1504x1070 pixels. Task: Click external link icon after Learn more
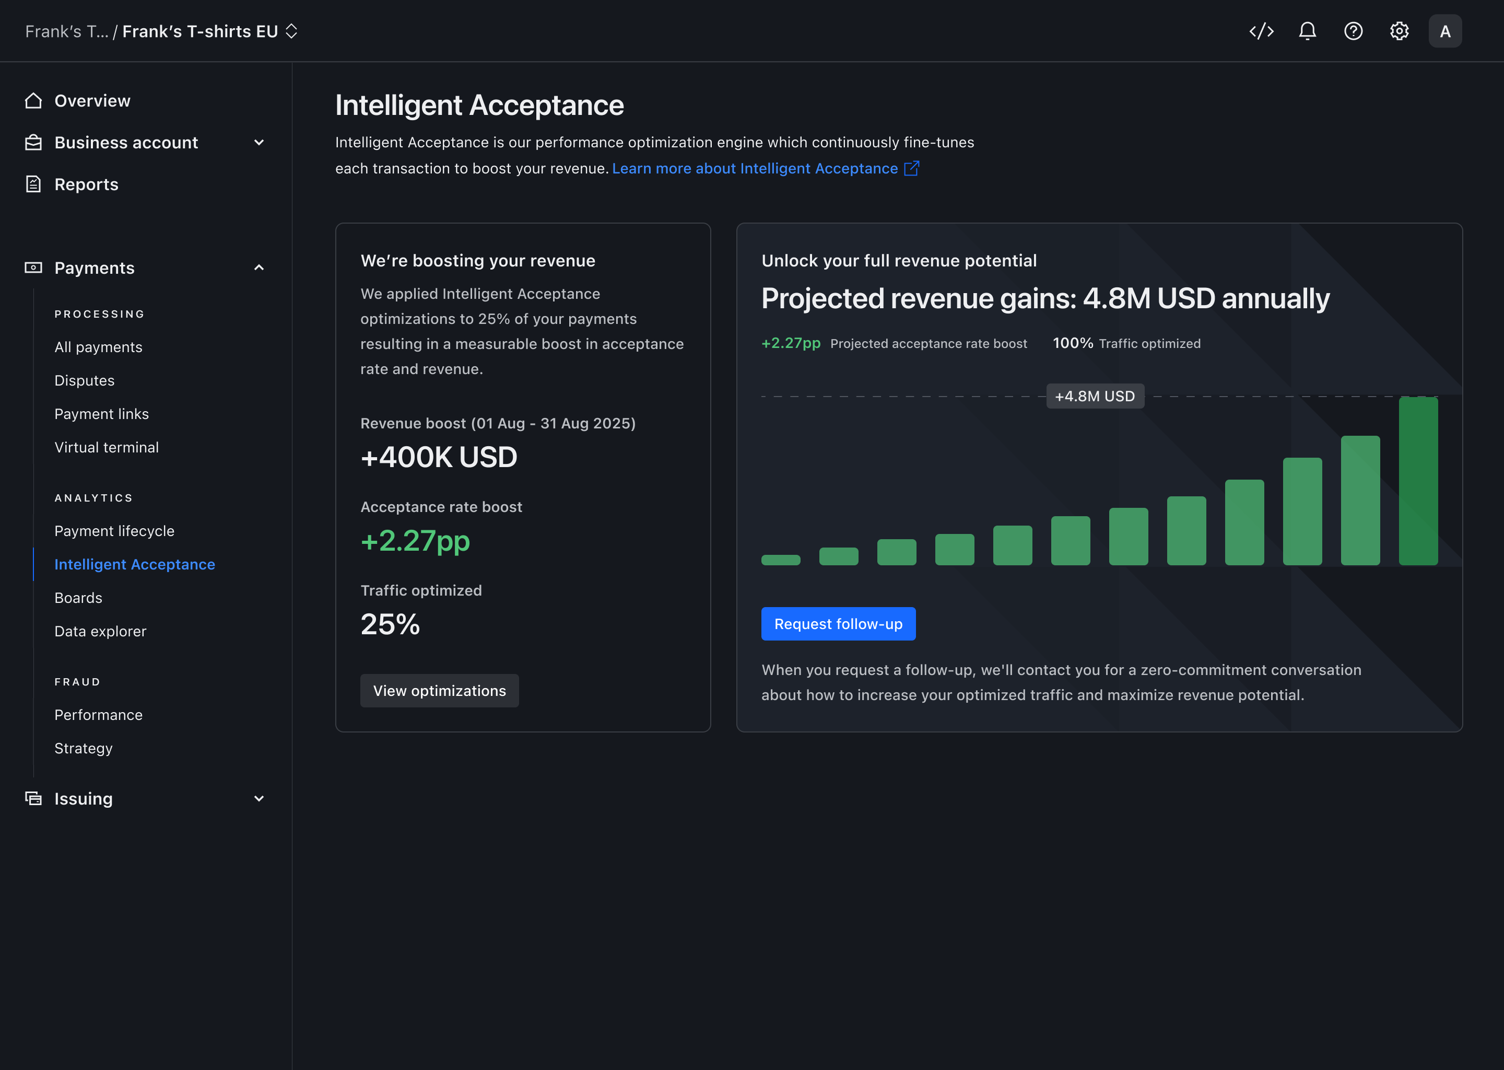pos(911,169)
